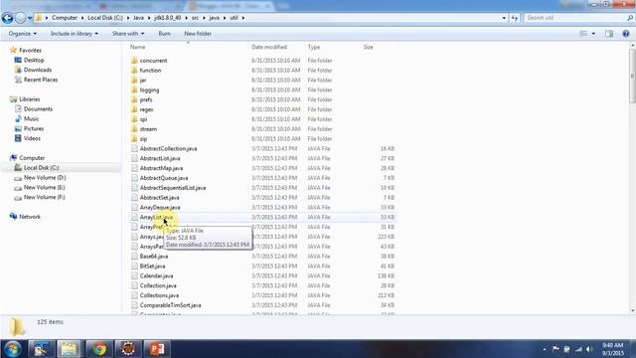Image resolution: width=636 pixels, height=358 pixels.
Task: Select the logging folder icon
Action: (x=135, y=89)
